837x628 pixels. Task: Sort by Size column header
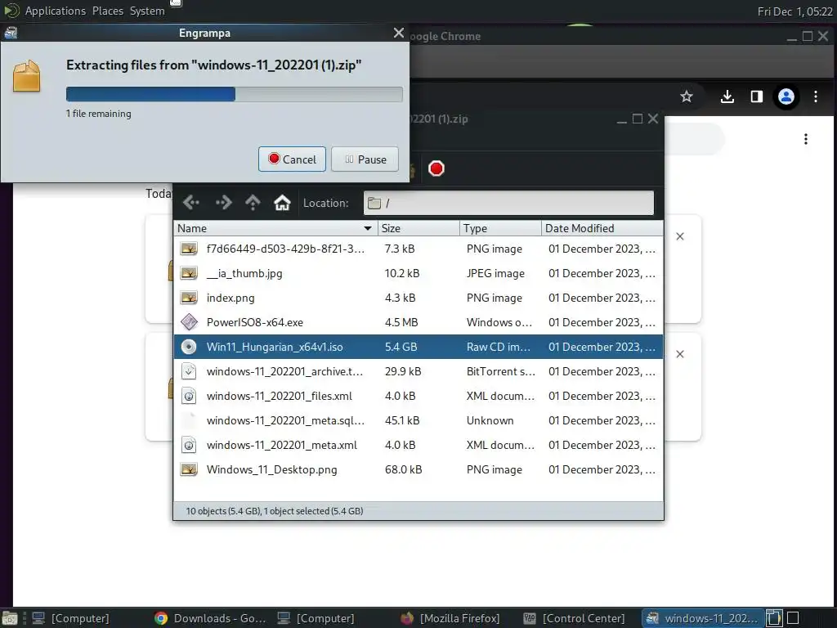(418, 228)
